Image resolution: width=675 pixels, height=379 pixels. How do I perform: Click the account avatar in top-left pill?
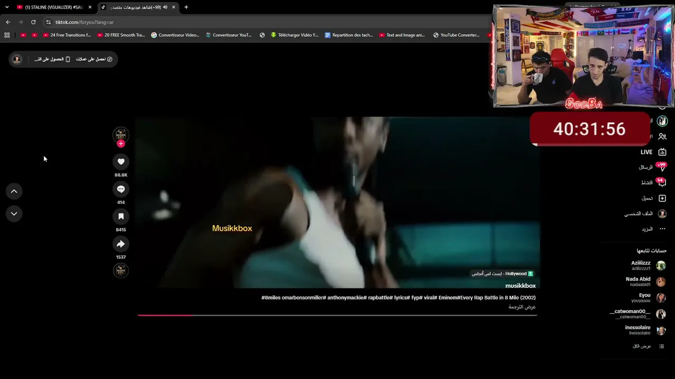pos(17,59)
